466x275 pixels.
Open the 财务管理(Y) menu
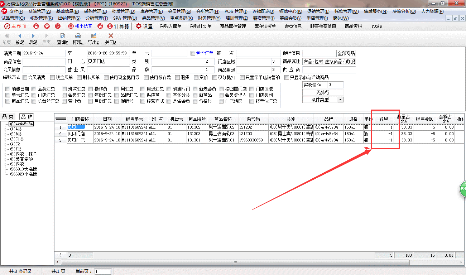point(209,18)
